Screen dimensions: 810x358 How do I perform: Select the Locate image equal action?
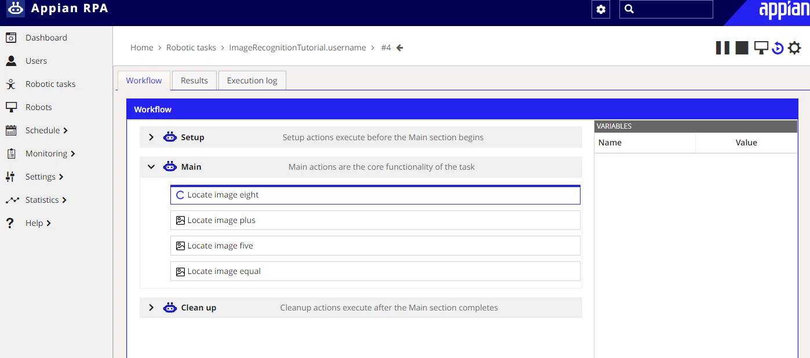pyautogui.click(x=375, y=271)
